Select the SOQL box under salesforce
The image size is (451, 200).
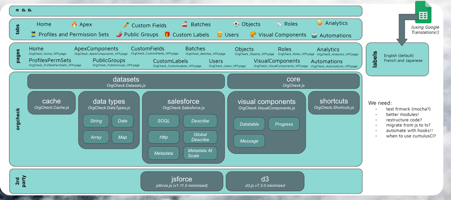[163, 121]
